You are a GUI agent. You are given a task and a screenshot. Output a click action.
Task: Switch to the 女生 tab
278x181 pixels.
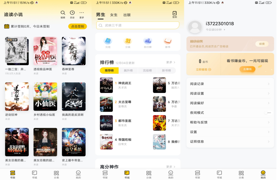point(114,15)
